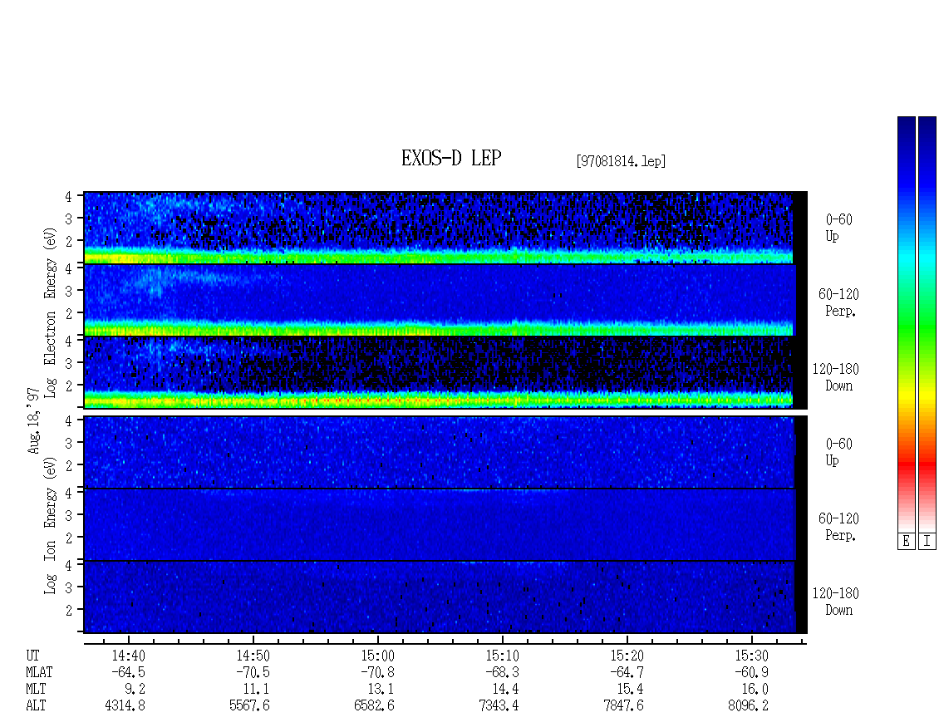Select the 15:10 UT time value
Viewport: 939px width, 727px height.
coord(502,656)
